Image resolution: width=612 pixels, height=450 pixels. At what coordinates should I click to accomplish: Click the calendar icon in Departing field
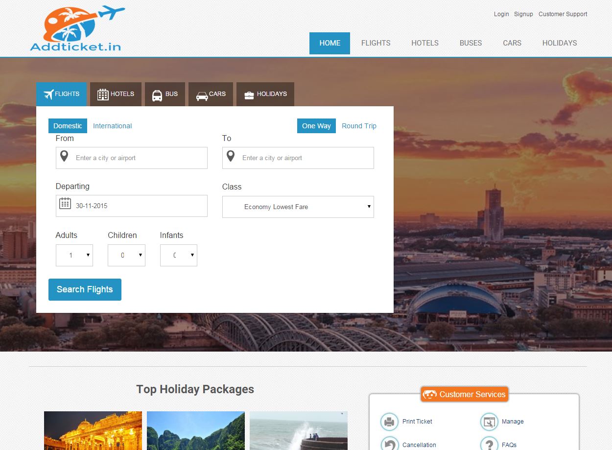(65, 203)
